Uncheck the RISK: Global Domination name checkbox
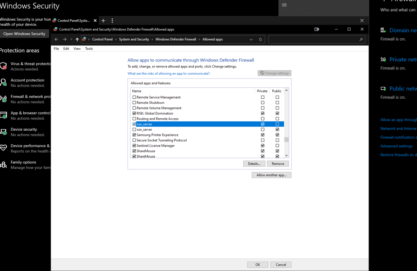417x271 pixels. (x=134, y=113)
